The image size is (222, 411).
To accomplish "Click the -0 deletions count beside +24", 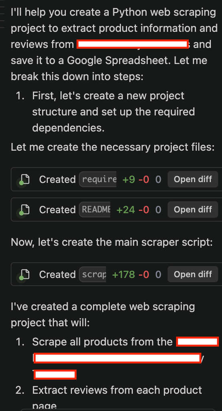I will click(144, 210).
